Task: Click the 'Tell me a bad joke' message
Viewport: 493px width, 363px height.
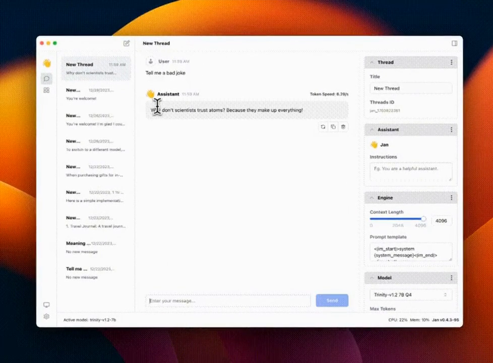Action: click(165, 73)
